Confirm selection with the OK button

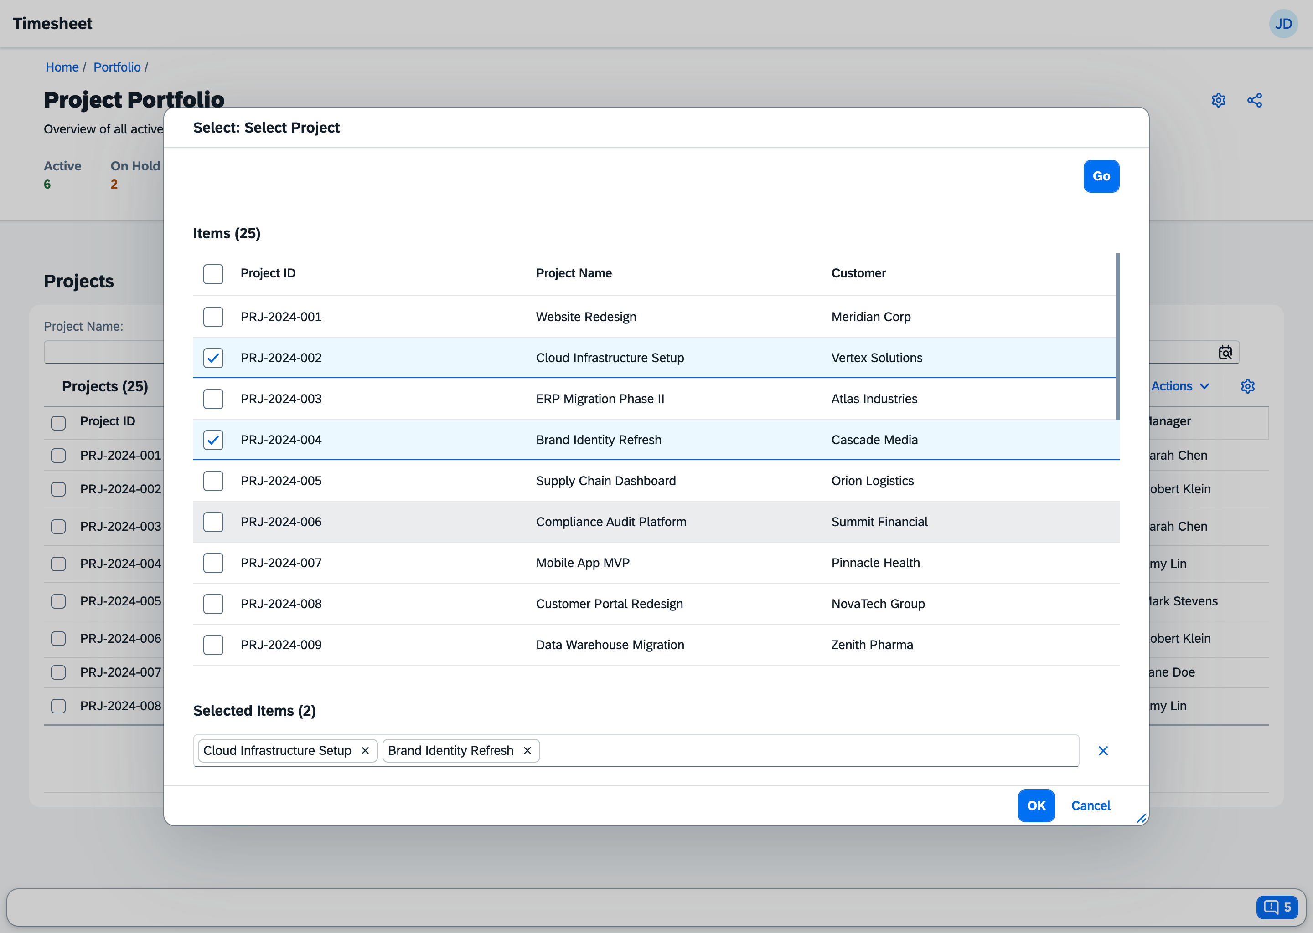1036,805
